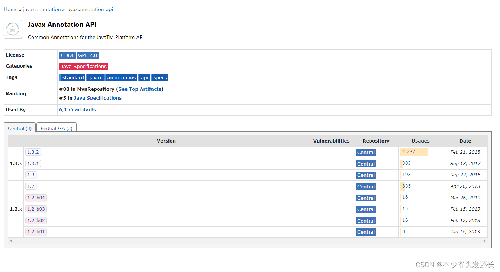Open 193 usages of version 1.3
Screen dimensions: 500x272
pos(406,174)
